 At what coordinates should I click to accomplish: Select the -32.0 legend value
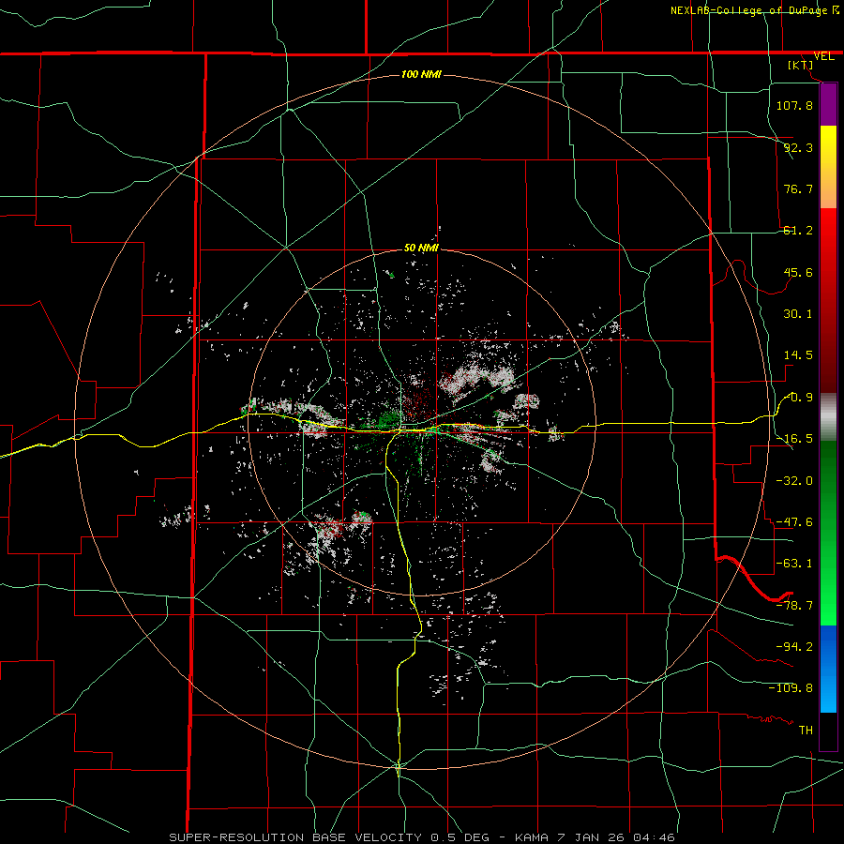(794, 481)
